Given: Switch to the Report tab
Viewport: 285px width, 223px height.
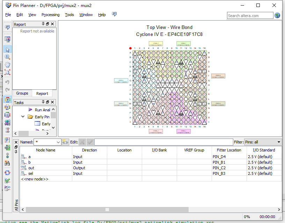Looking at the screenshot, I should (42, 93).
